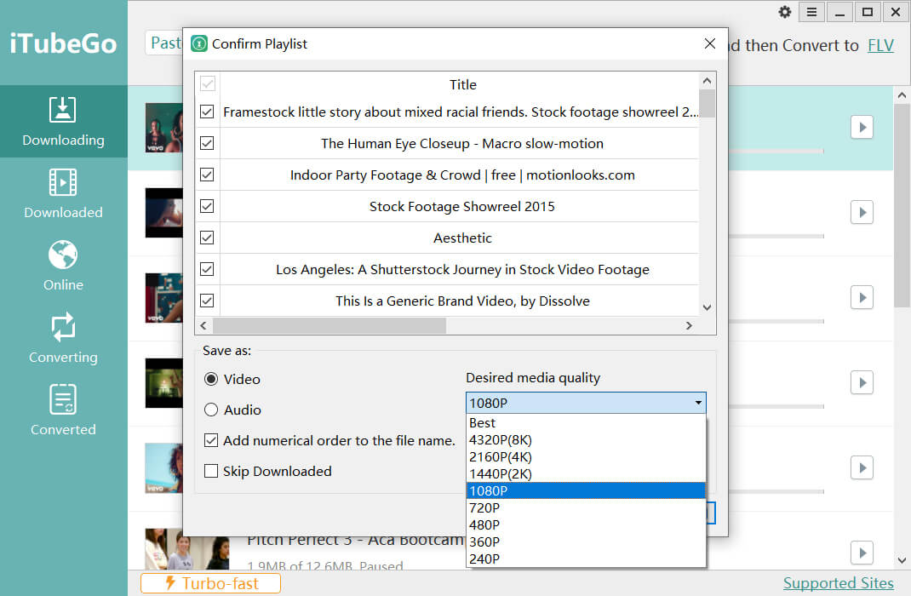Close the Confirm Playlist dialog
The image size is (911, 596).
pos(709,43)
